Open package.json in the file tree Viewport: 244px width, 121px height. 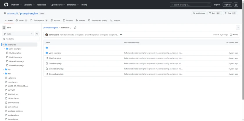tap(13, 115)
